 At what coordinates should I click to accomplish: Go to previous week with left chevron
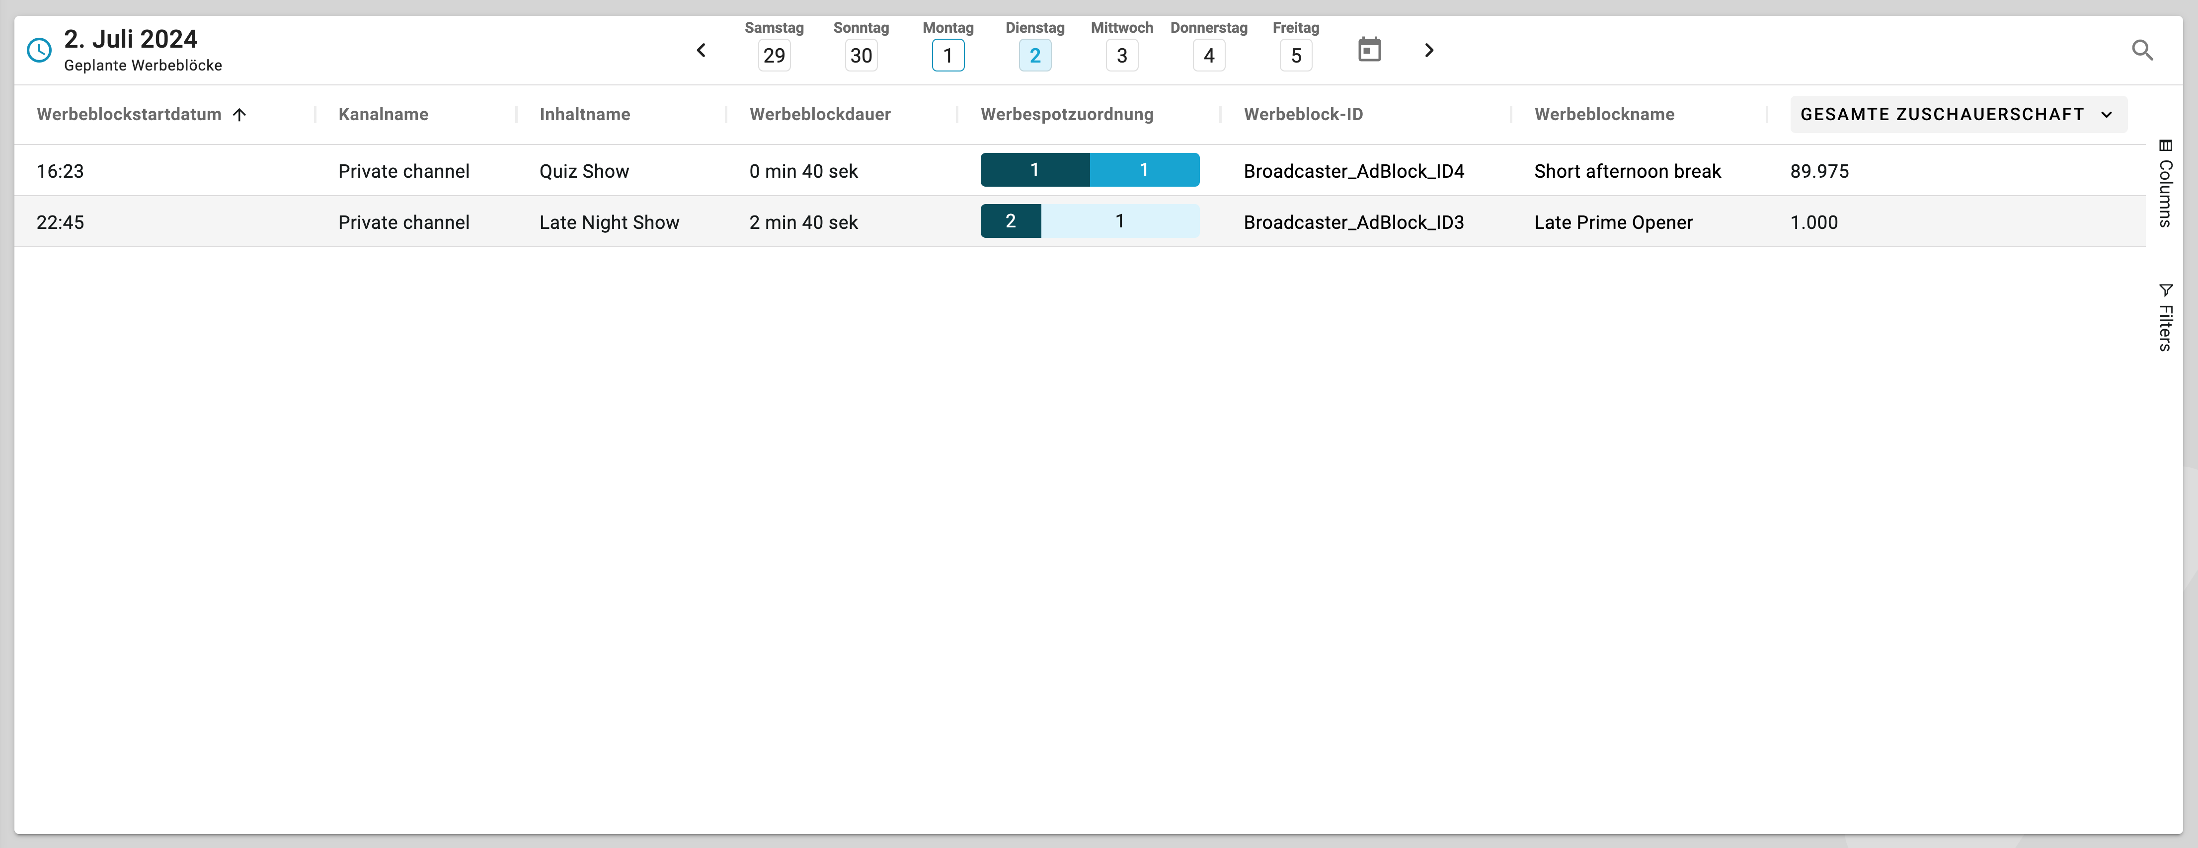[x=701, y=50]
